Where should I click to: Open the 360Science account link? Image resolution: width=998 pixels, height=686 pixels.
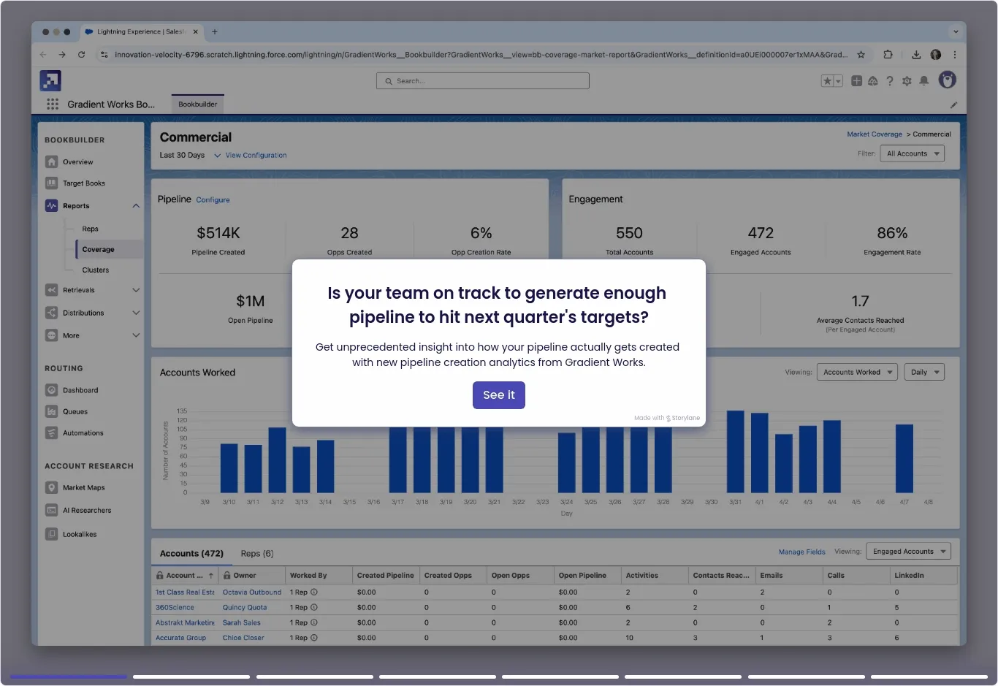175,608
